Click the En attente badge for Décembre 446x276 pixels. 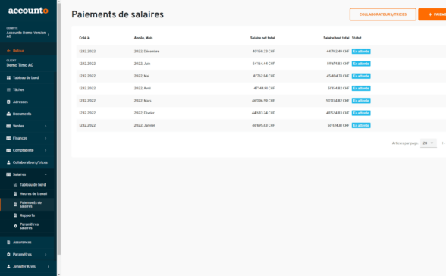[x=361, y=51]
